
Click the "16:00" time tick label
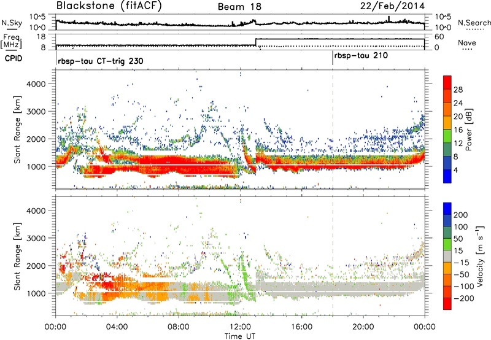coord(301,327)
